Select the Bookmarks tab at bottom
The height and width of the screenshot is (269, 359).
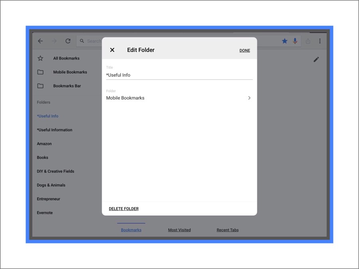pos(131,230)
